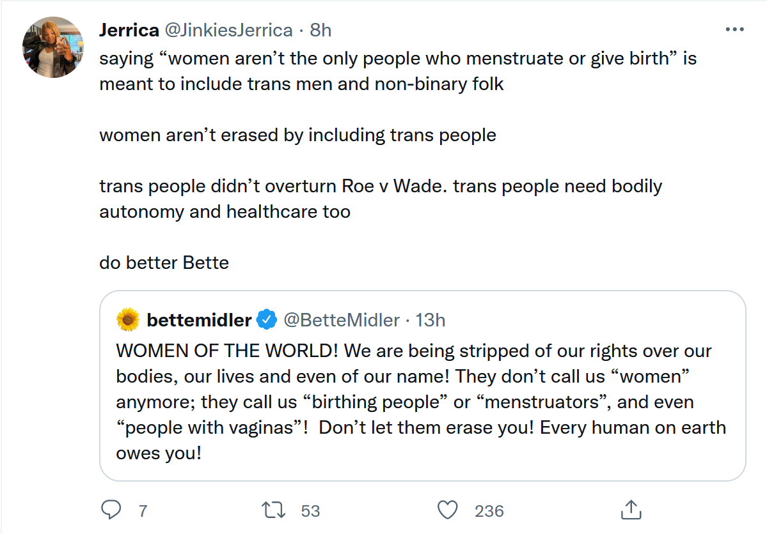
Task: Like the tweet with the heart icon
Action: tap(448, 510)
